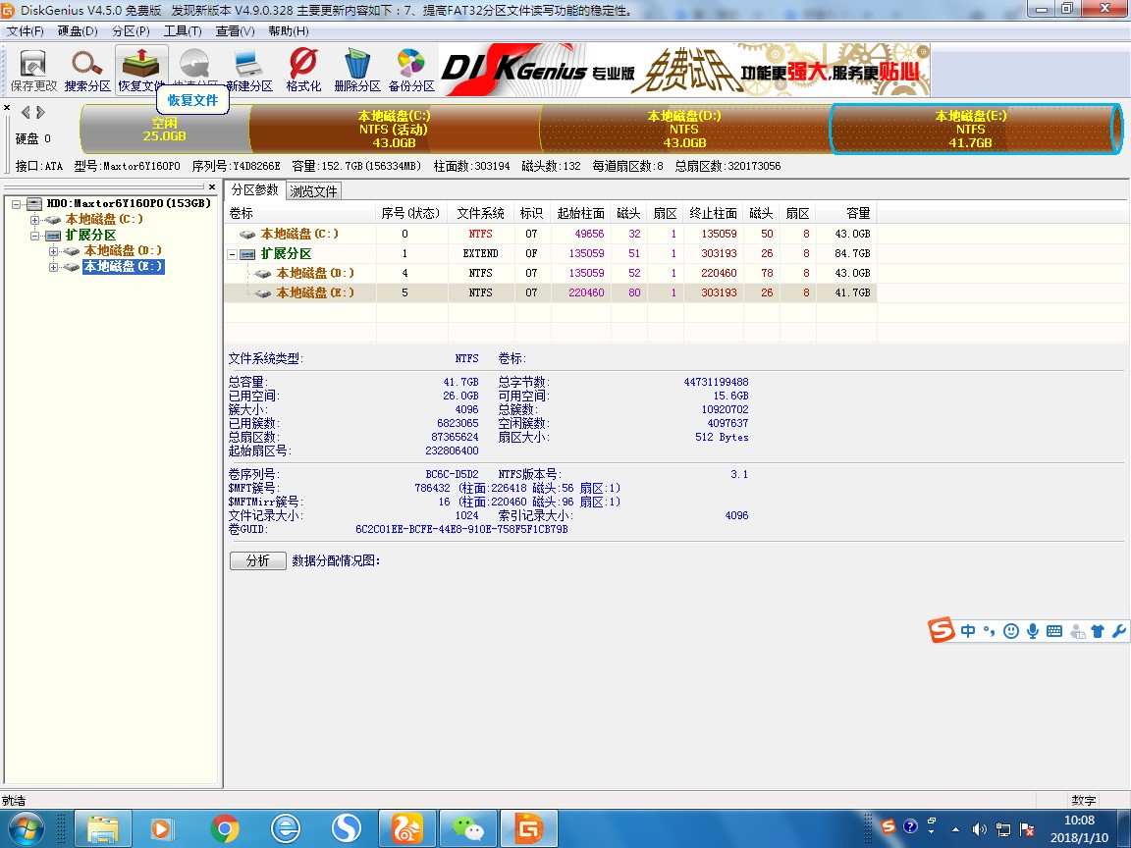1131x848 pixels.
Task: Select 本地磁盘 (D:) in the left tree
Action: click(123, 251)
